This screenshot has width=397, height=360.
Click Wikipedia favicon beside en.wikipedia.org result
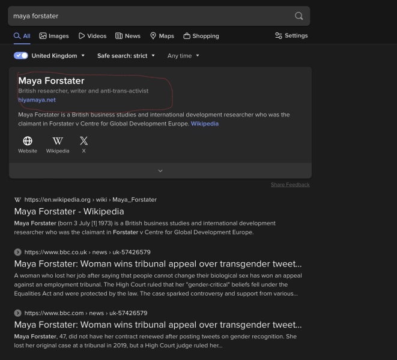17,200
